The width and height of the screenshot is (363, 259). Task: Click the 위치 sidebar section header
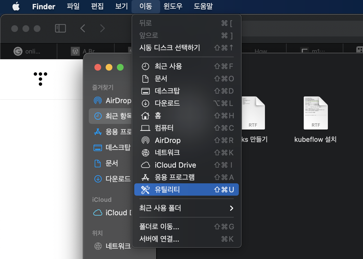[x=97, y=233]
